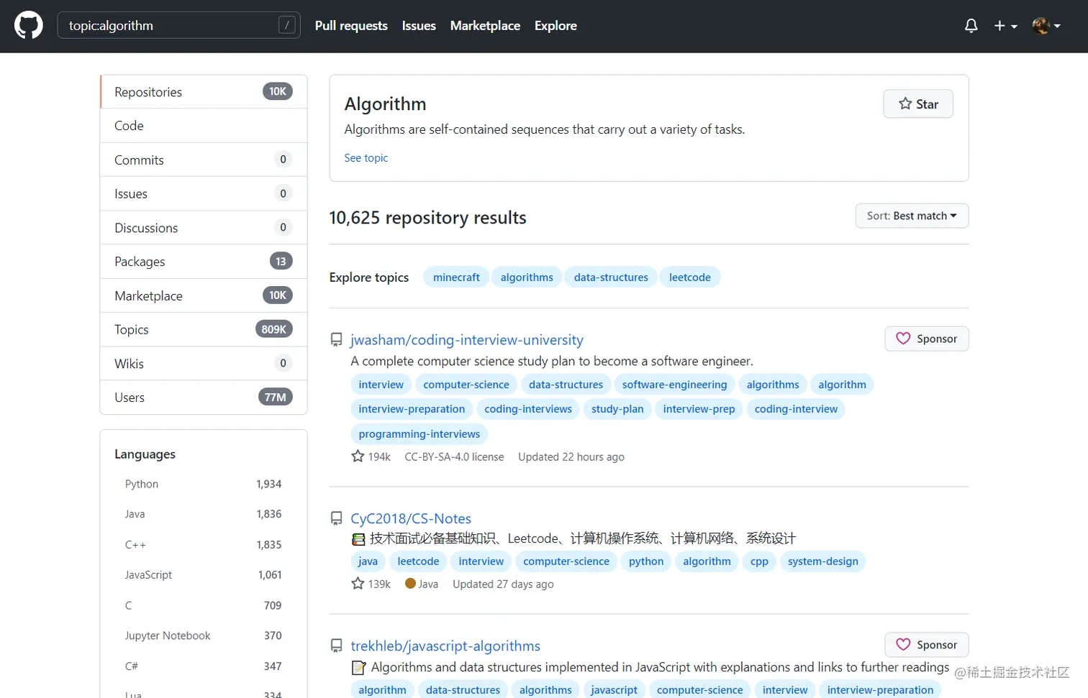Select the Topics filter
The width and height of the screenshot is (1088, 698).
pos(204,329)
